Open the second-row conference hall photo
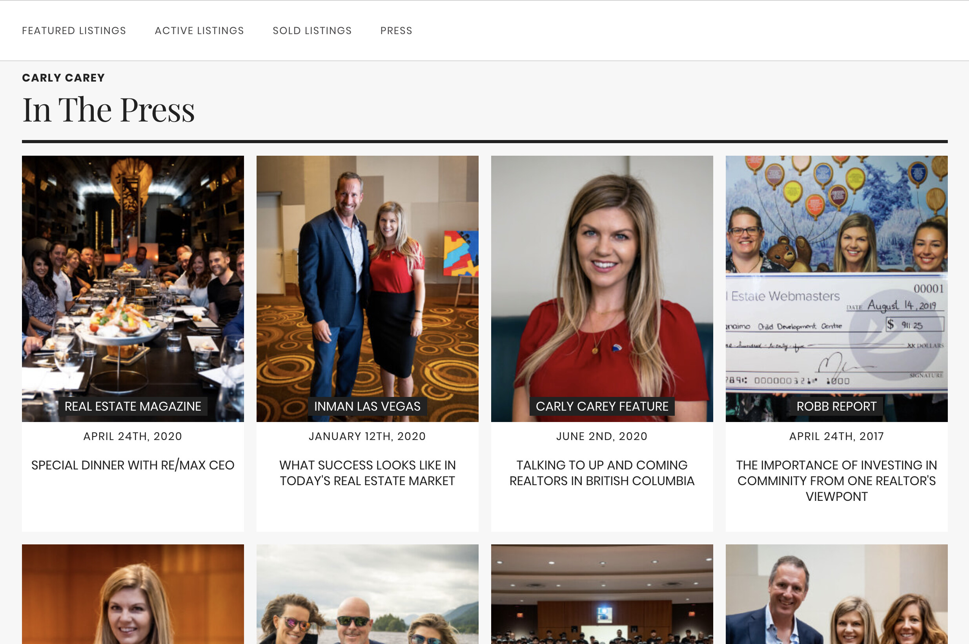969x644 pixels. (602, 594)
